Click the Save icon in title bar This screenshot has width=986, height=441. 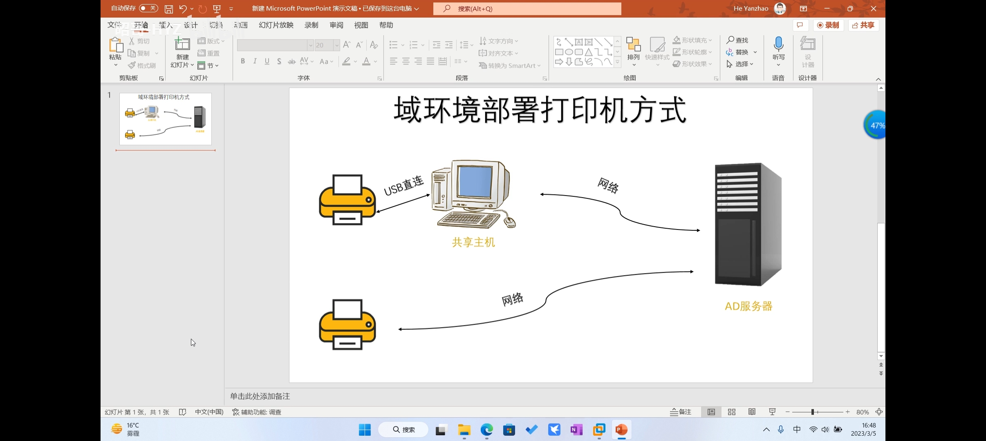168,9
